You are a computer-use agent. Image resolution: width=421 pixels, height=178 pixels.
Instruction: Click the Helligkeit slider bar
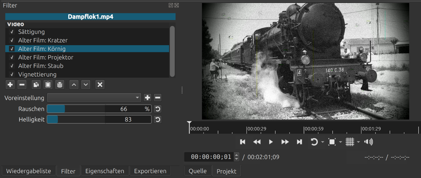[99, 119]
